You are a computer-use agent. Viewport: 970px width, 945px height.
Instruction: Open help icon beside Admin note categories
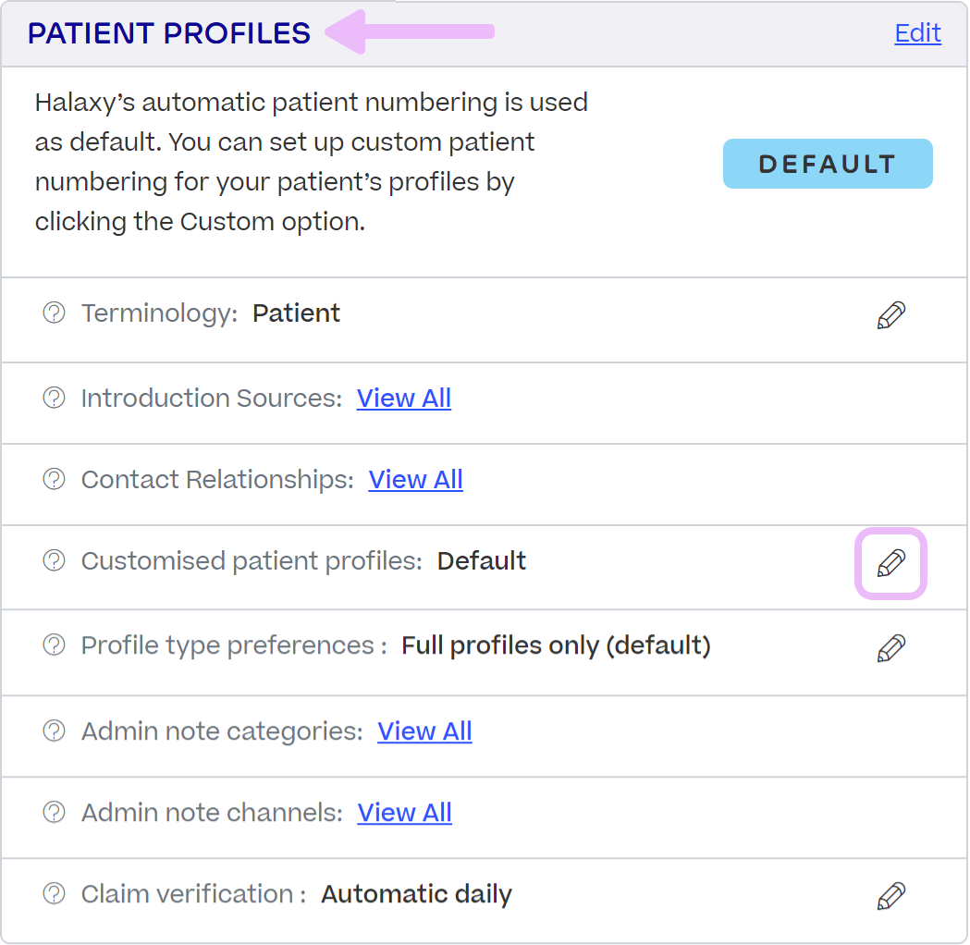(53, 730)
